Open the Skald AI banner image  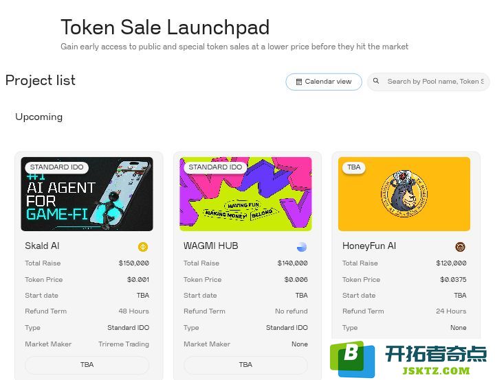[87, 194]
